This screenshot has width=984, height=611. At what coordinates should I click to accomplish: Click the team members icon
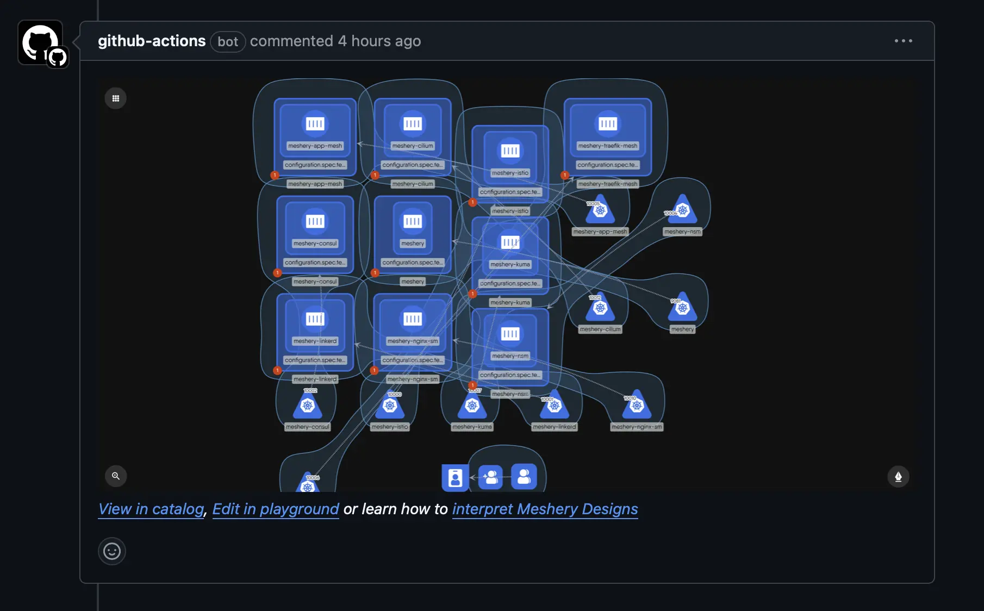tap(524, 476)
